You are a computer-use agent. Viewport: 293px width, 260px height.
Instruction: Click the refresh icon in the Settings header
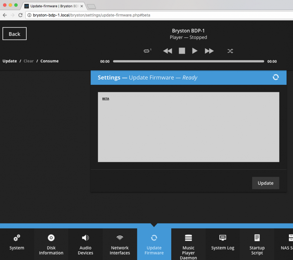[x=276, y=77]
